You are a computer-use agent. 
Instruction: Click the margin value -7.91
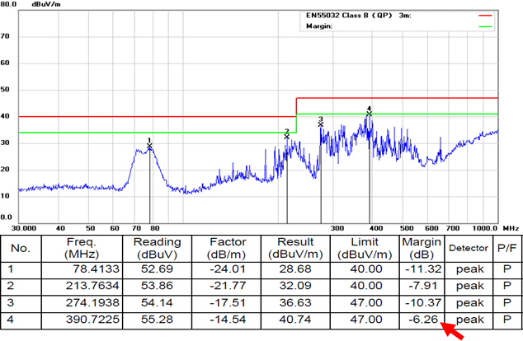(x=423, y=286)
